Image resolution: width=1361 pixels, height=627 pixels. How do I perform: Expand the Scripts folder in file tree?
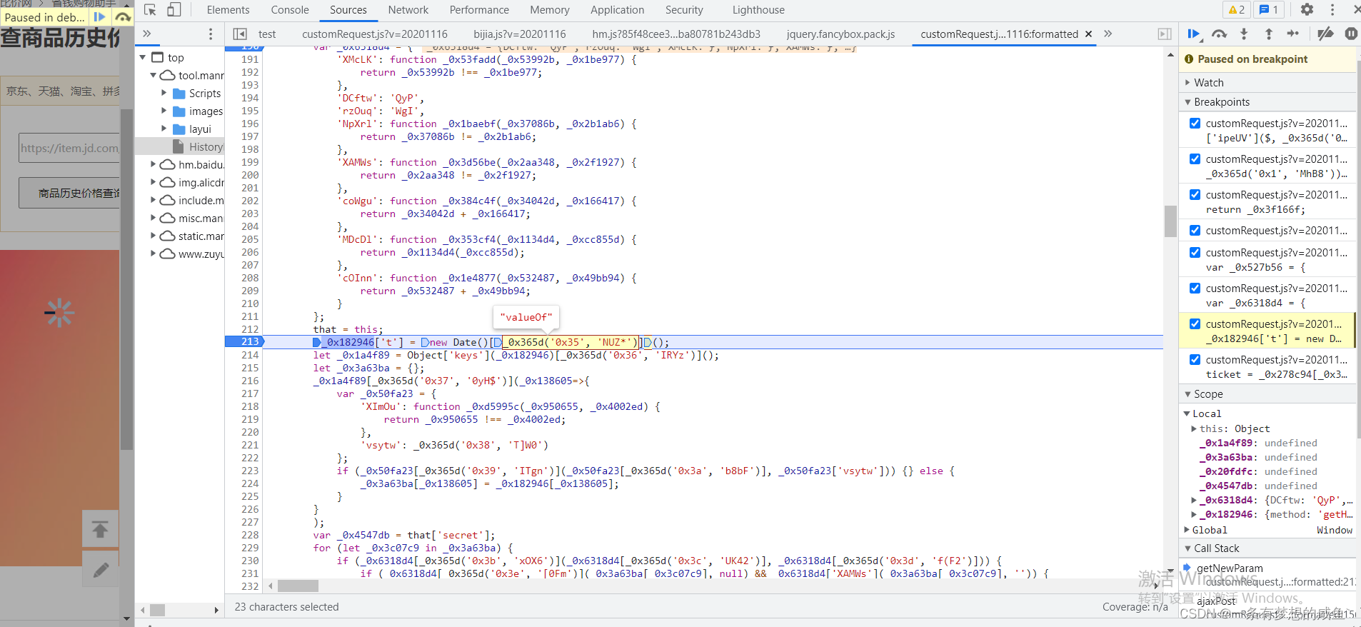pos(164,93)
